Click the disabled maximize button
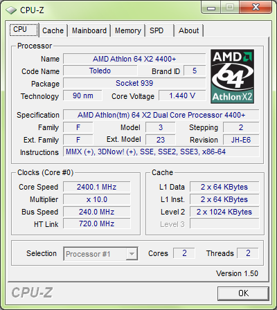This screenshot has width=277, height=310. click(230, 8)
